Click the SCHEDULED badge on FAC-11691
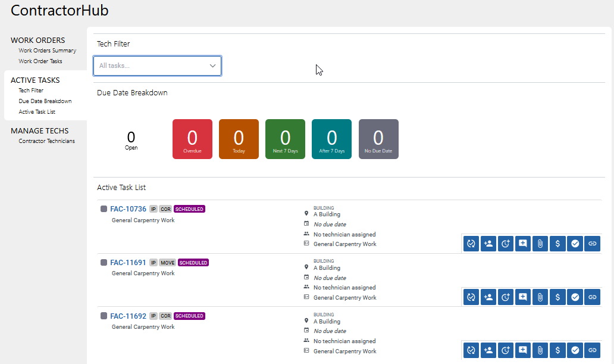The width and height of the screenshot is (614, 364). click(193, 263)
